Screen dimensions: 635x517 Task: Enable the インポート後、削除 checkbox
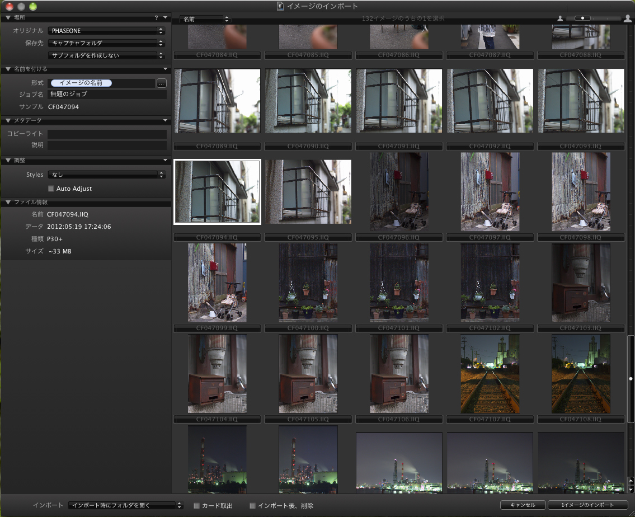click(x=252, y=506)
